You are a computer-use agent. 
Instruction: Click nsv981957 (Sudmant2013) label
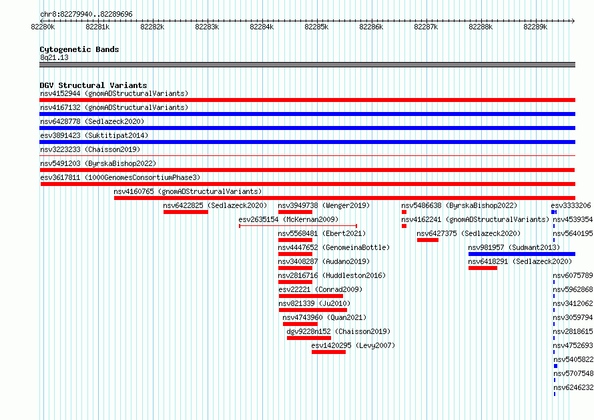[514, 247]
